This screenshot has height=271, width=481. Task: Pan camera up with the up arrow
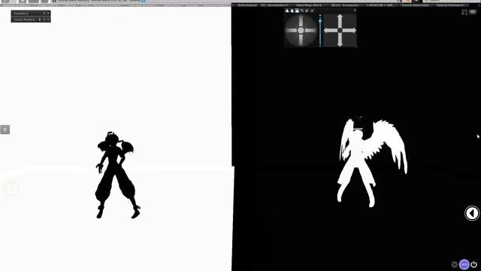pos(340,20)
